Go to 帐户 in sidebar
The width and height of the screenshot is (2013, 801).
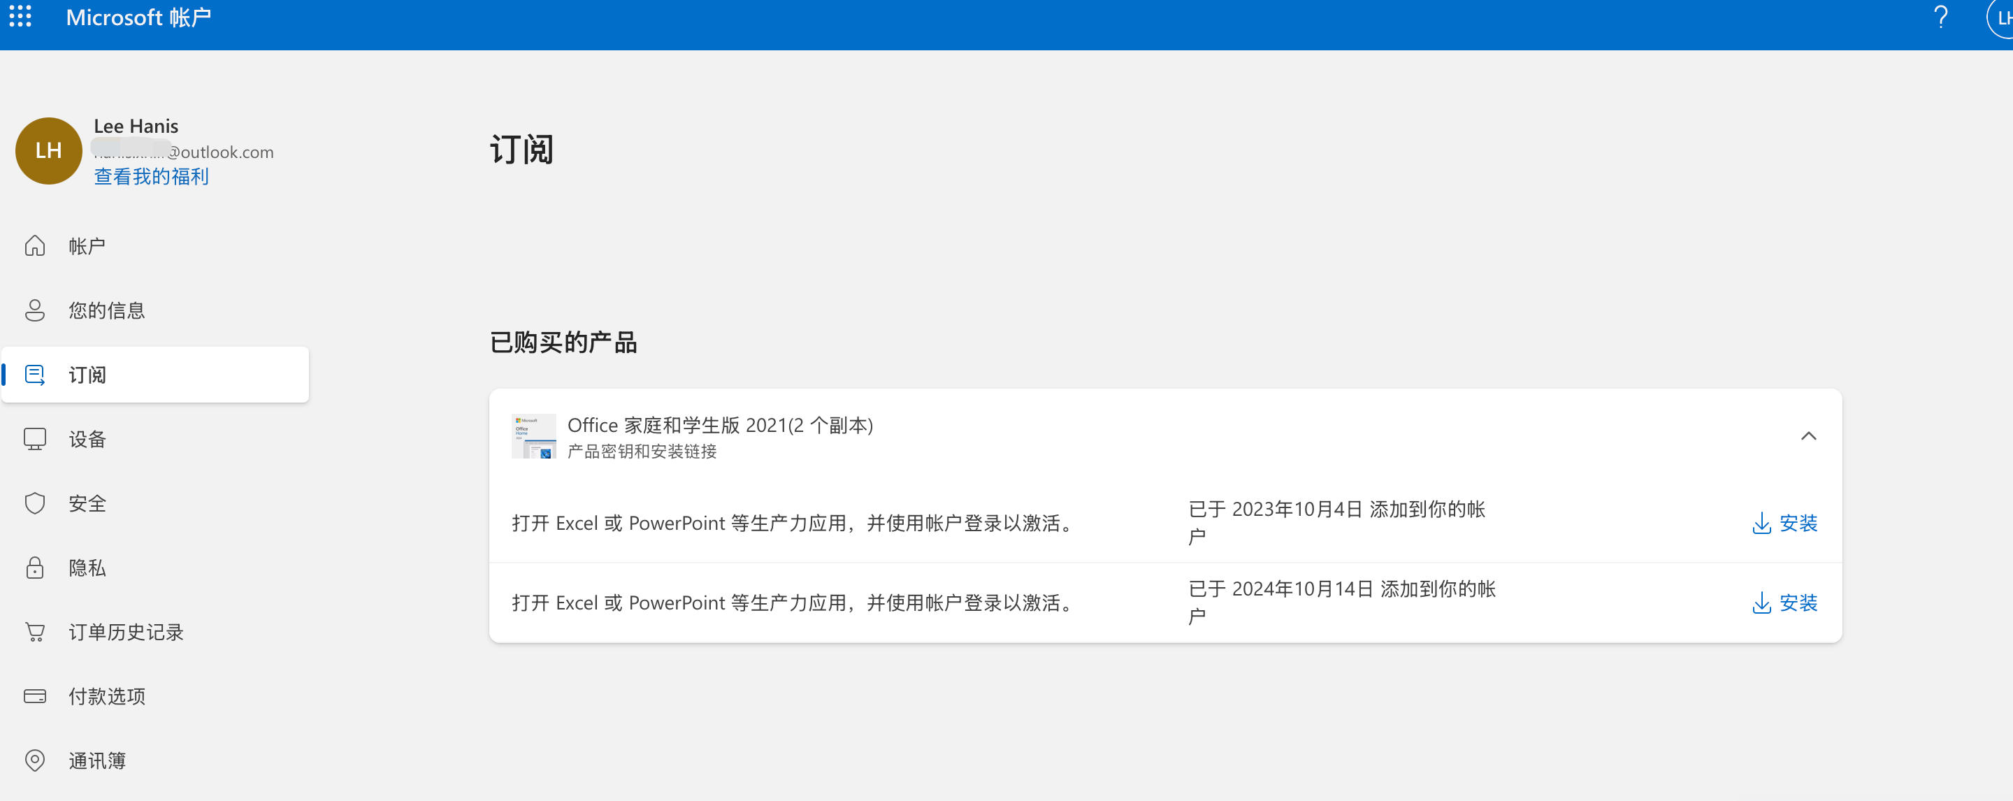tap(154, 246)
